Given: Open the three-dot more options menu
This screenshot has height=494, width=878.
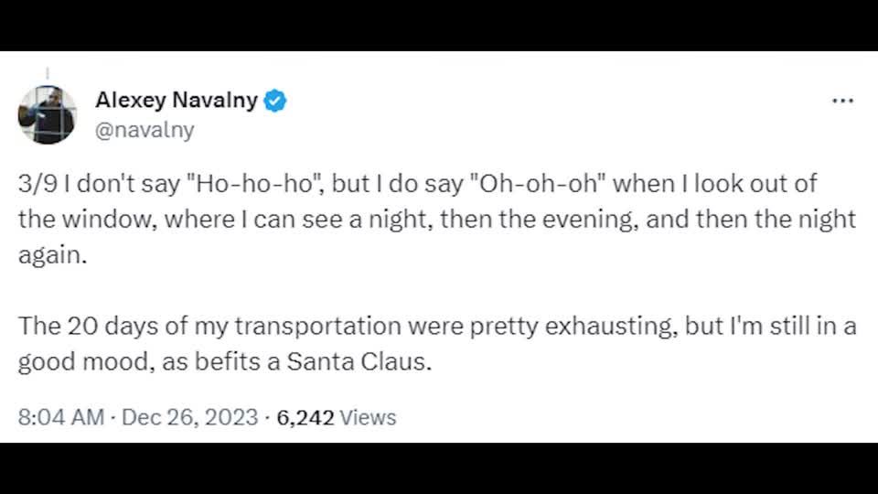Looking at the screenshot, I should pos(842,101).
